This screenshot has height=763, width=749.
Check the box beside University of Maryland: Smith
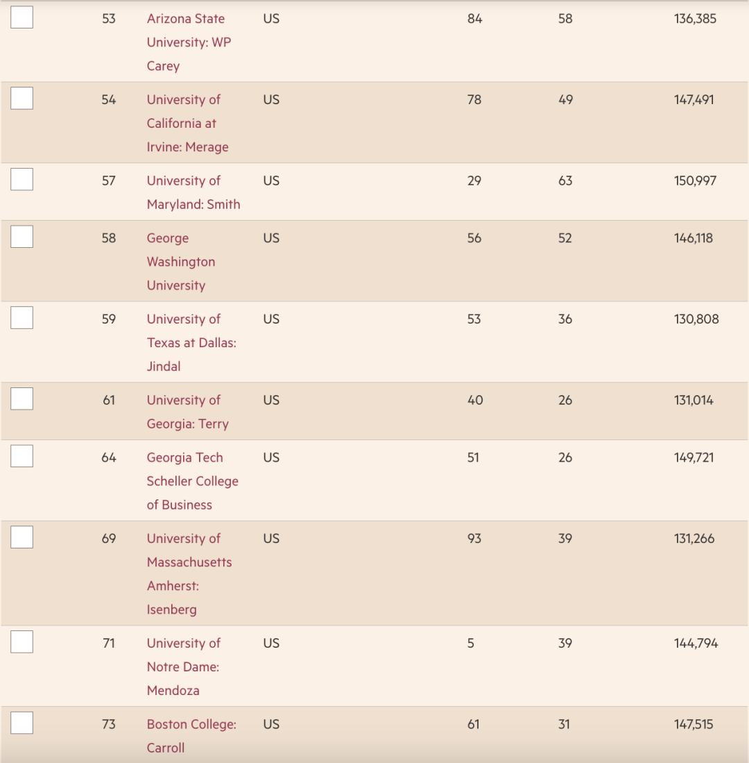click(22, 180)
